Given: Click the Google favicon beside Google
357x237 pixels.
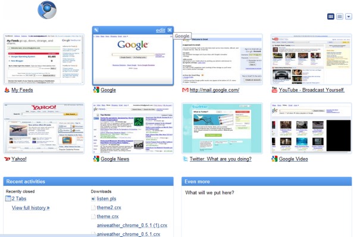Looking at the screenshot, I should tap(96, 90).
